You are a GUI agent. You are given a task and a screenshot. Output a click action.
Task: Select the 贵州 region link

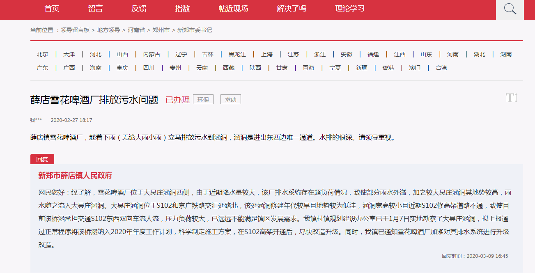[175, 68]
